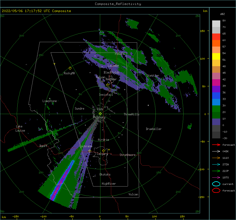Pick the purple 36–39 dBZ swatch
This screenshot has height=220, width=236.
(x=216, y=89)
